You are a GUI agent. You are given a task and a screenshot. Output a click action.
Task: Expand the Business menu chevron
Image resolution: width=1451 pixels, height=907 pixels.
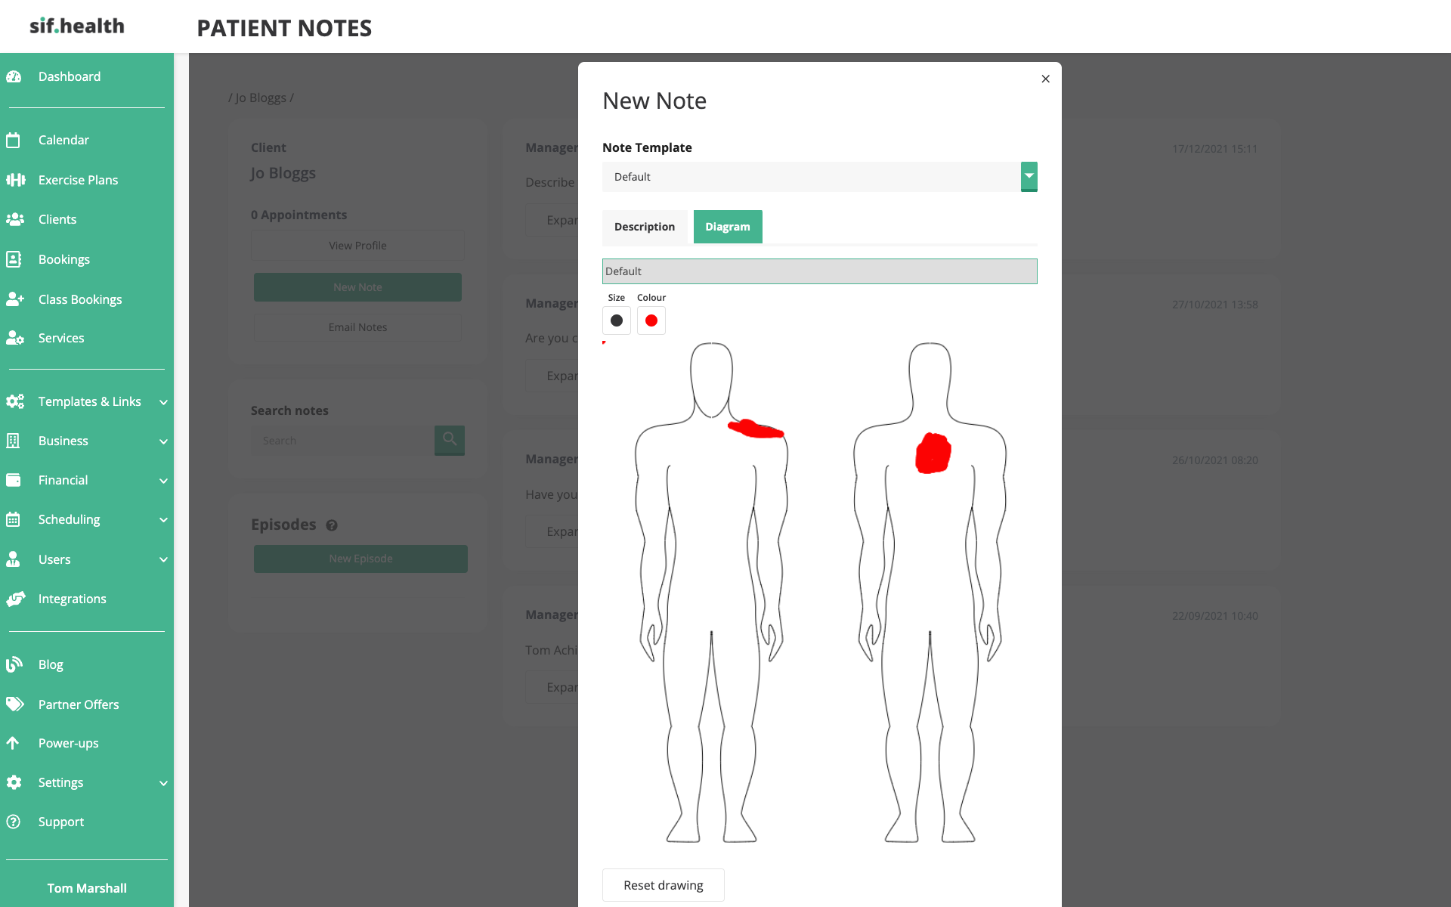coord(163,441)
